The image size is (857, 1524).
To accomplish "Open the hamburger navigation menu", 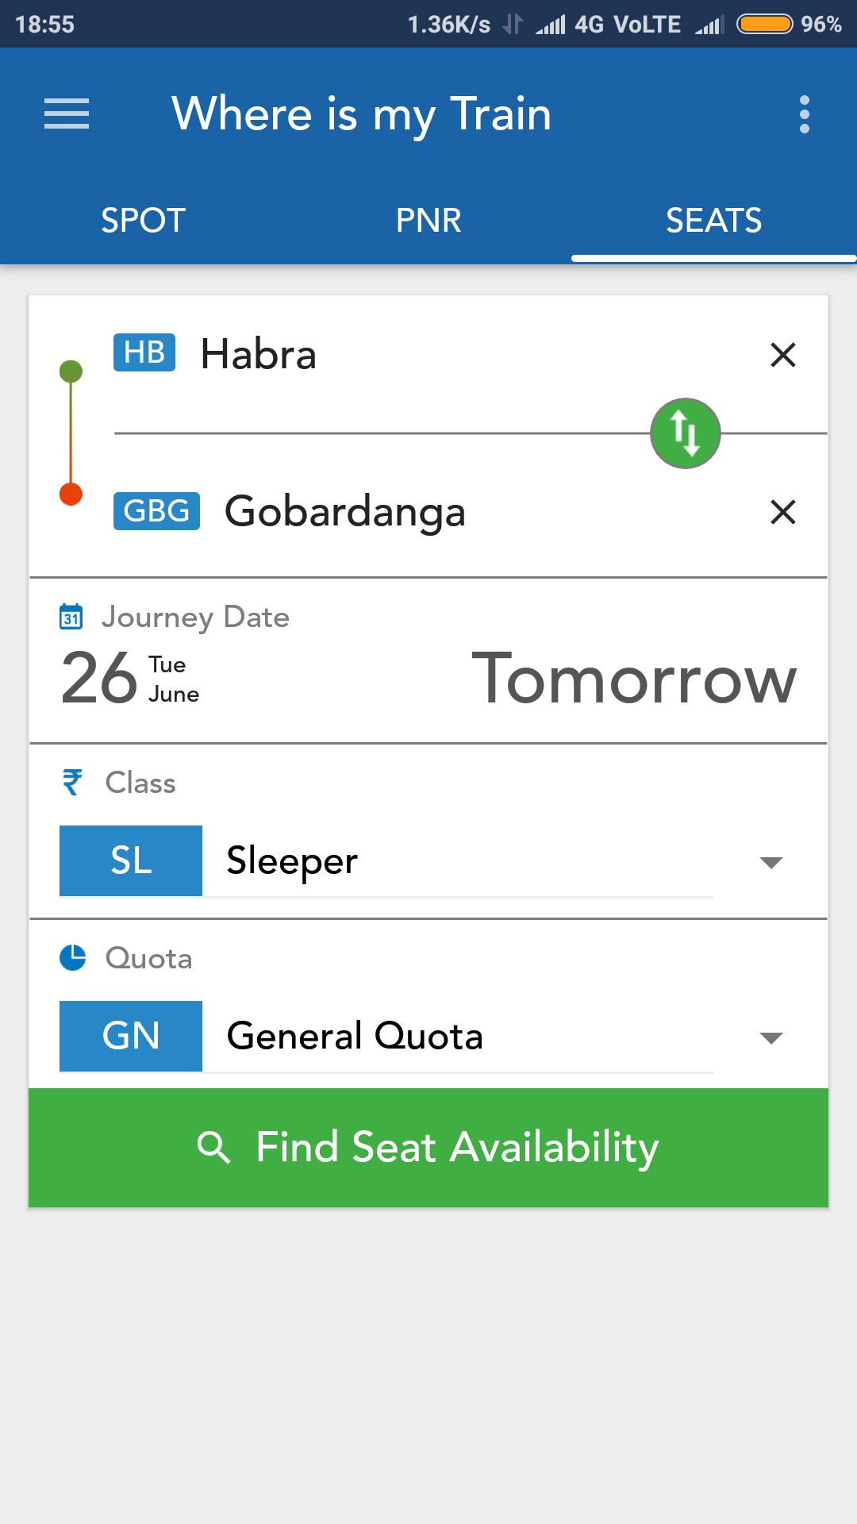I will [x=67, y=114].
